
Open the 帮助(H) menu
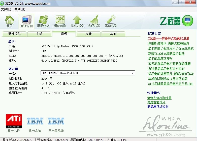20,9
